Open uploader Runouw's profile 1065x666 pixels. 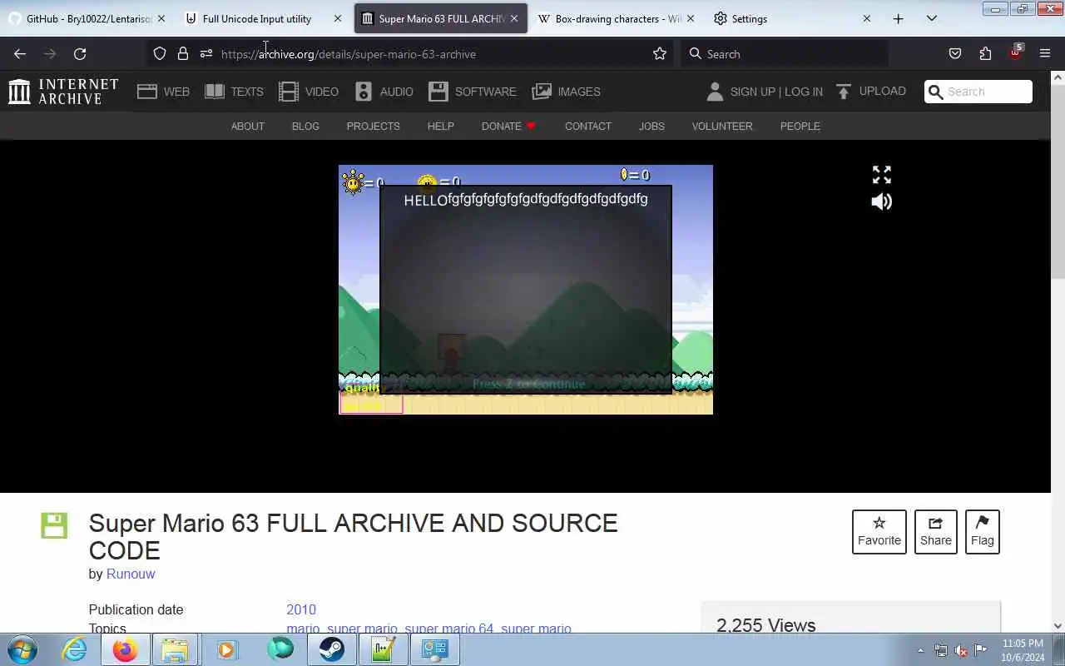coord(131,574)
